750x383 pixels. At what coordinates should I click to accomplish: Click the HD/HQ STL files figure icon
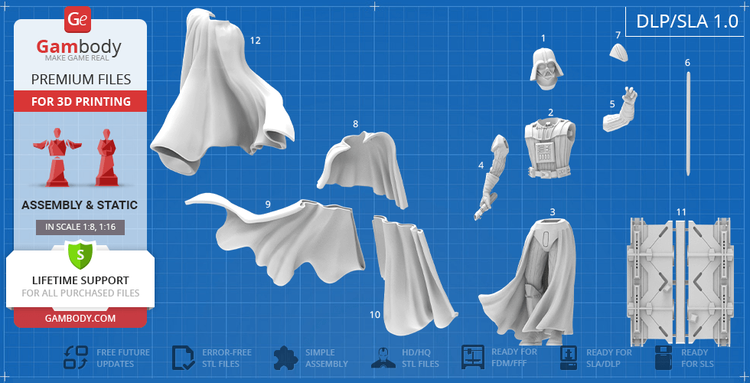point(383,358)
